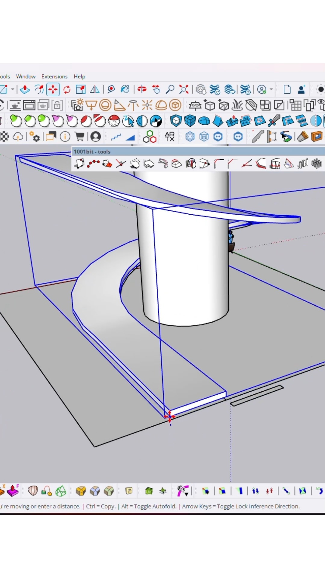Viewport: 325px width, 578px height.
Task: Select the active Move tool
Action: click(x=53, y=89)
